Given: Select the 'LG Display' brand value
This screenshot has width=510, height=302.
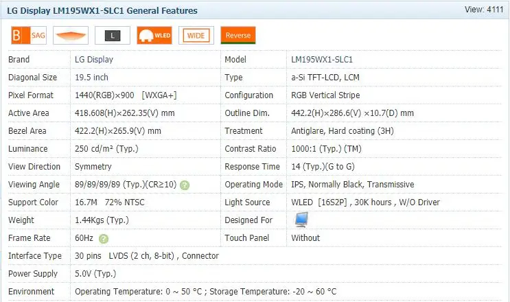Looking at the screenshot, I should pyautogui.click(x=94, y=60).
